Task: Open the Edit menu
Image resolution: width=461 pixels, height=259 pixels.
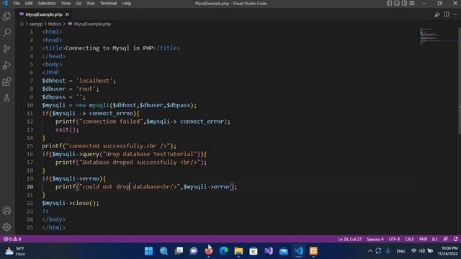Action: (29, 3)
